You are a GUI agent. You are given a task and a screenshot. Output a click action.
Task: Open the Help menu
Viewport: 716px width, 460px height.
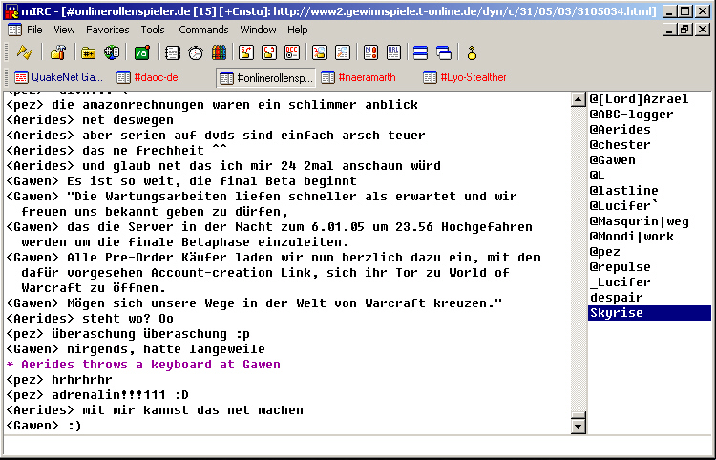coord(298,31)
